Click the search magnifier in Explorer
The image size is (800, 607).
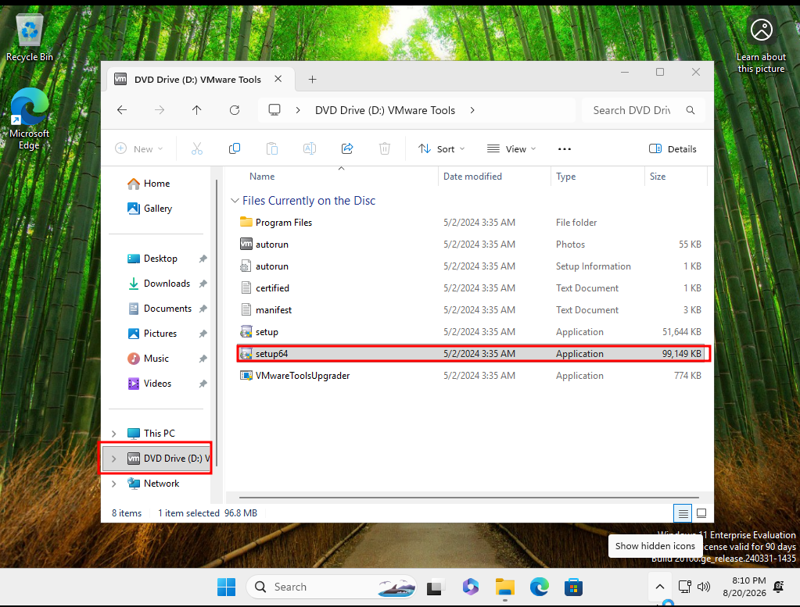click(691, 110)
